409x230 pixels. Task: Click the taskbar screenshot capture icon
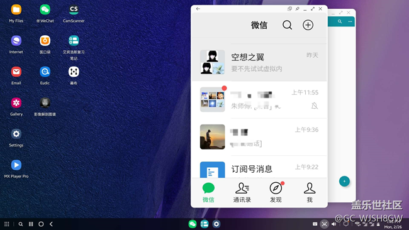click(x=324, y=224)
